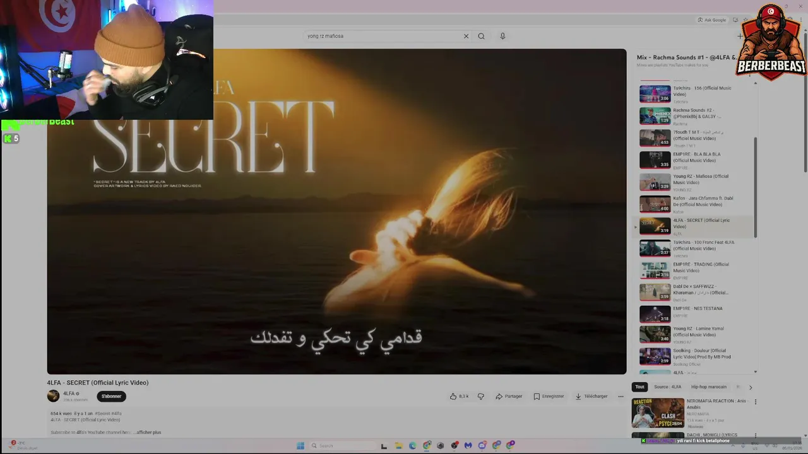Open options menu for DACHI MOWGLI video
The width and height of the screenshot is (808, 454).
[x=755, y=436]
